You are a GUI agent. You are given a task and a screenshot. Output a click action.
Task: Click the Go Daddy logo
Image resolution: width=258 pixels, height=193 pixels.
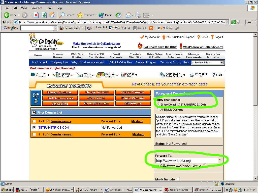(x=46, y=42)
